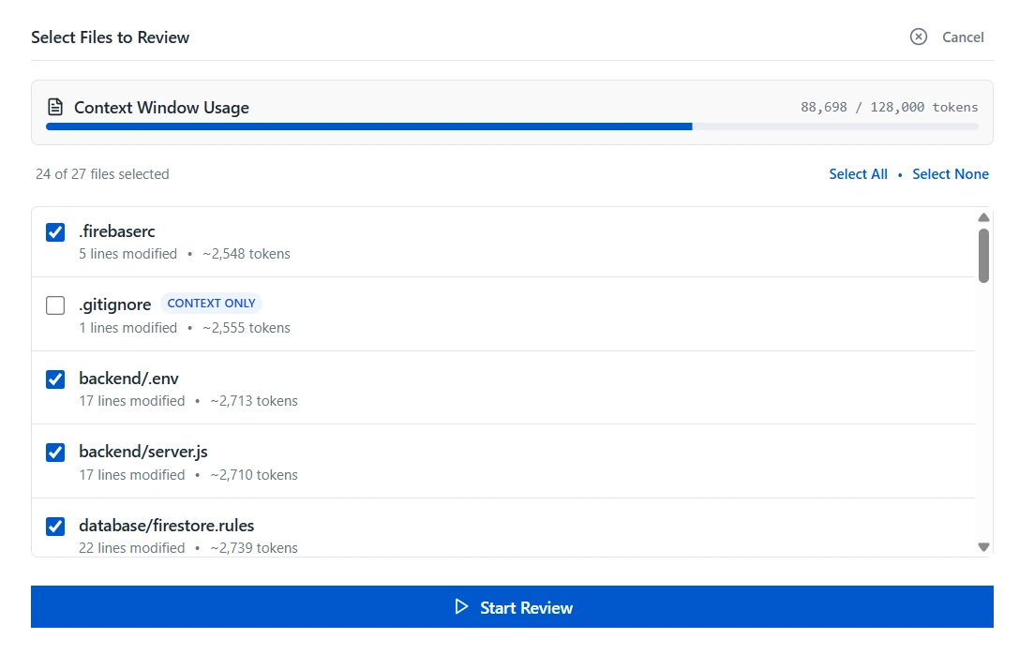Click the context window usage progress bar
This screenshot has height=654, width=1019.
pyautogui.click(x=511, y=126)
